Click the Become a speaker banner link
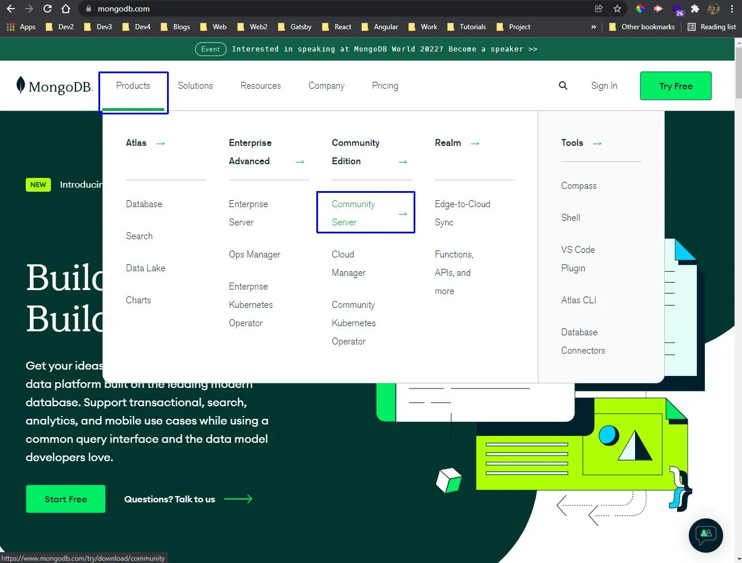This screenshot has height=563, width=742. [493, 49]
